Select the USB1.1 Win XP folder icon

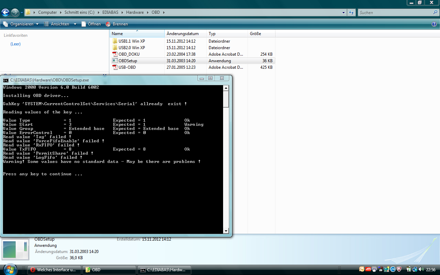115,41
